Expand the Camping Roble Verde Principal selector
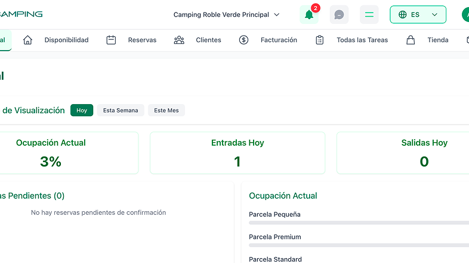Screen dimensions: 469x263 point(226,15)
